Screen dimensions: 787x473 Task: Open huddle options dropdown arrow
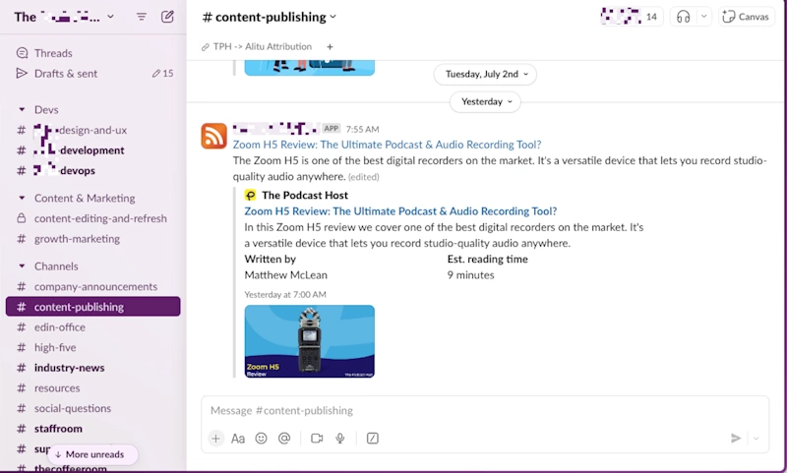pos(703,17)
